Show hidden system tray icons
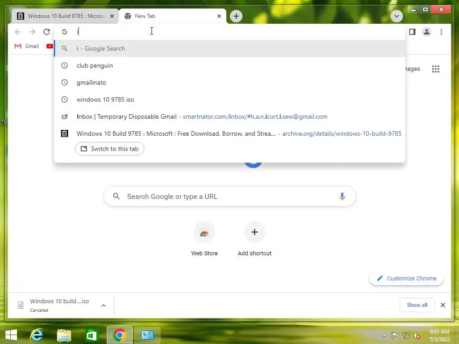The width and height of the screenshot is (459, 344). click(x=384, y=335)
